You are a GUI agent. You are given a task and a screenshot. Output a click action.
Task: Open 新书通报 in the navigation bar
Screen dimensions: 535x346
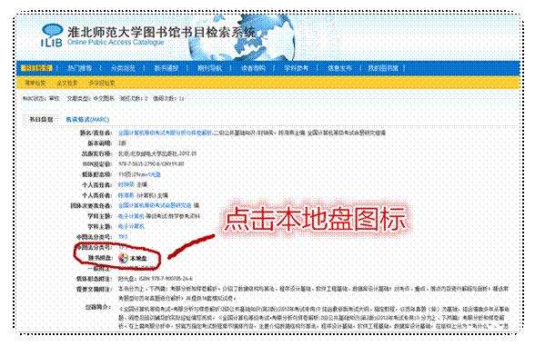(167, 68)
